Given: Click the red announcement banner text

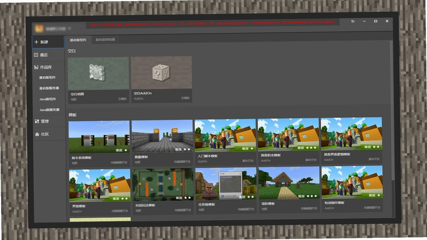Looking at the screenshot, I should (x=211, y=23).
